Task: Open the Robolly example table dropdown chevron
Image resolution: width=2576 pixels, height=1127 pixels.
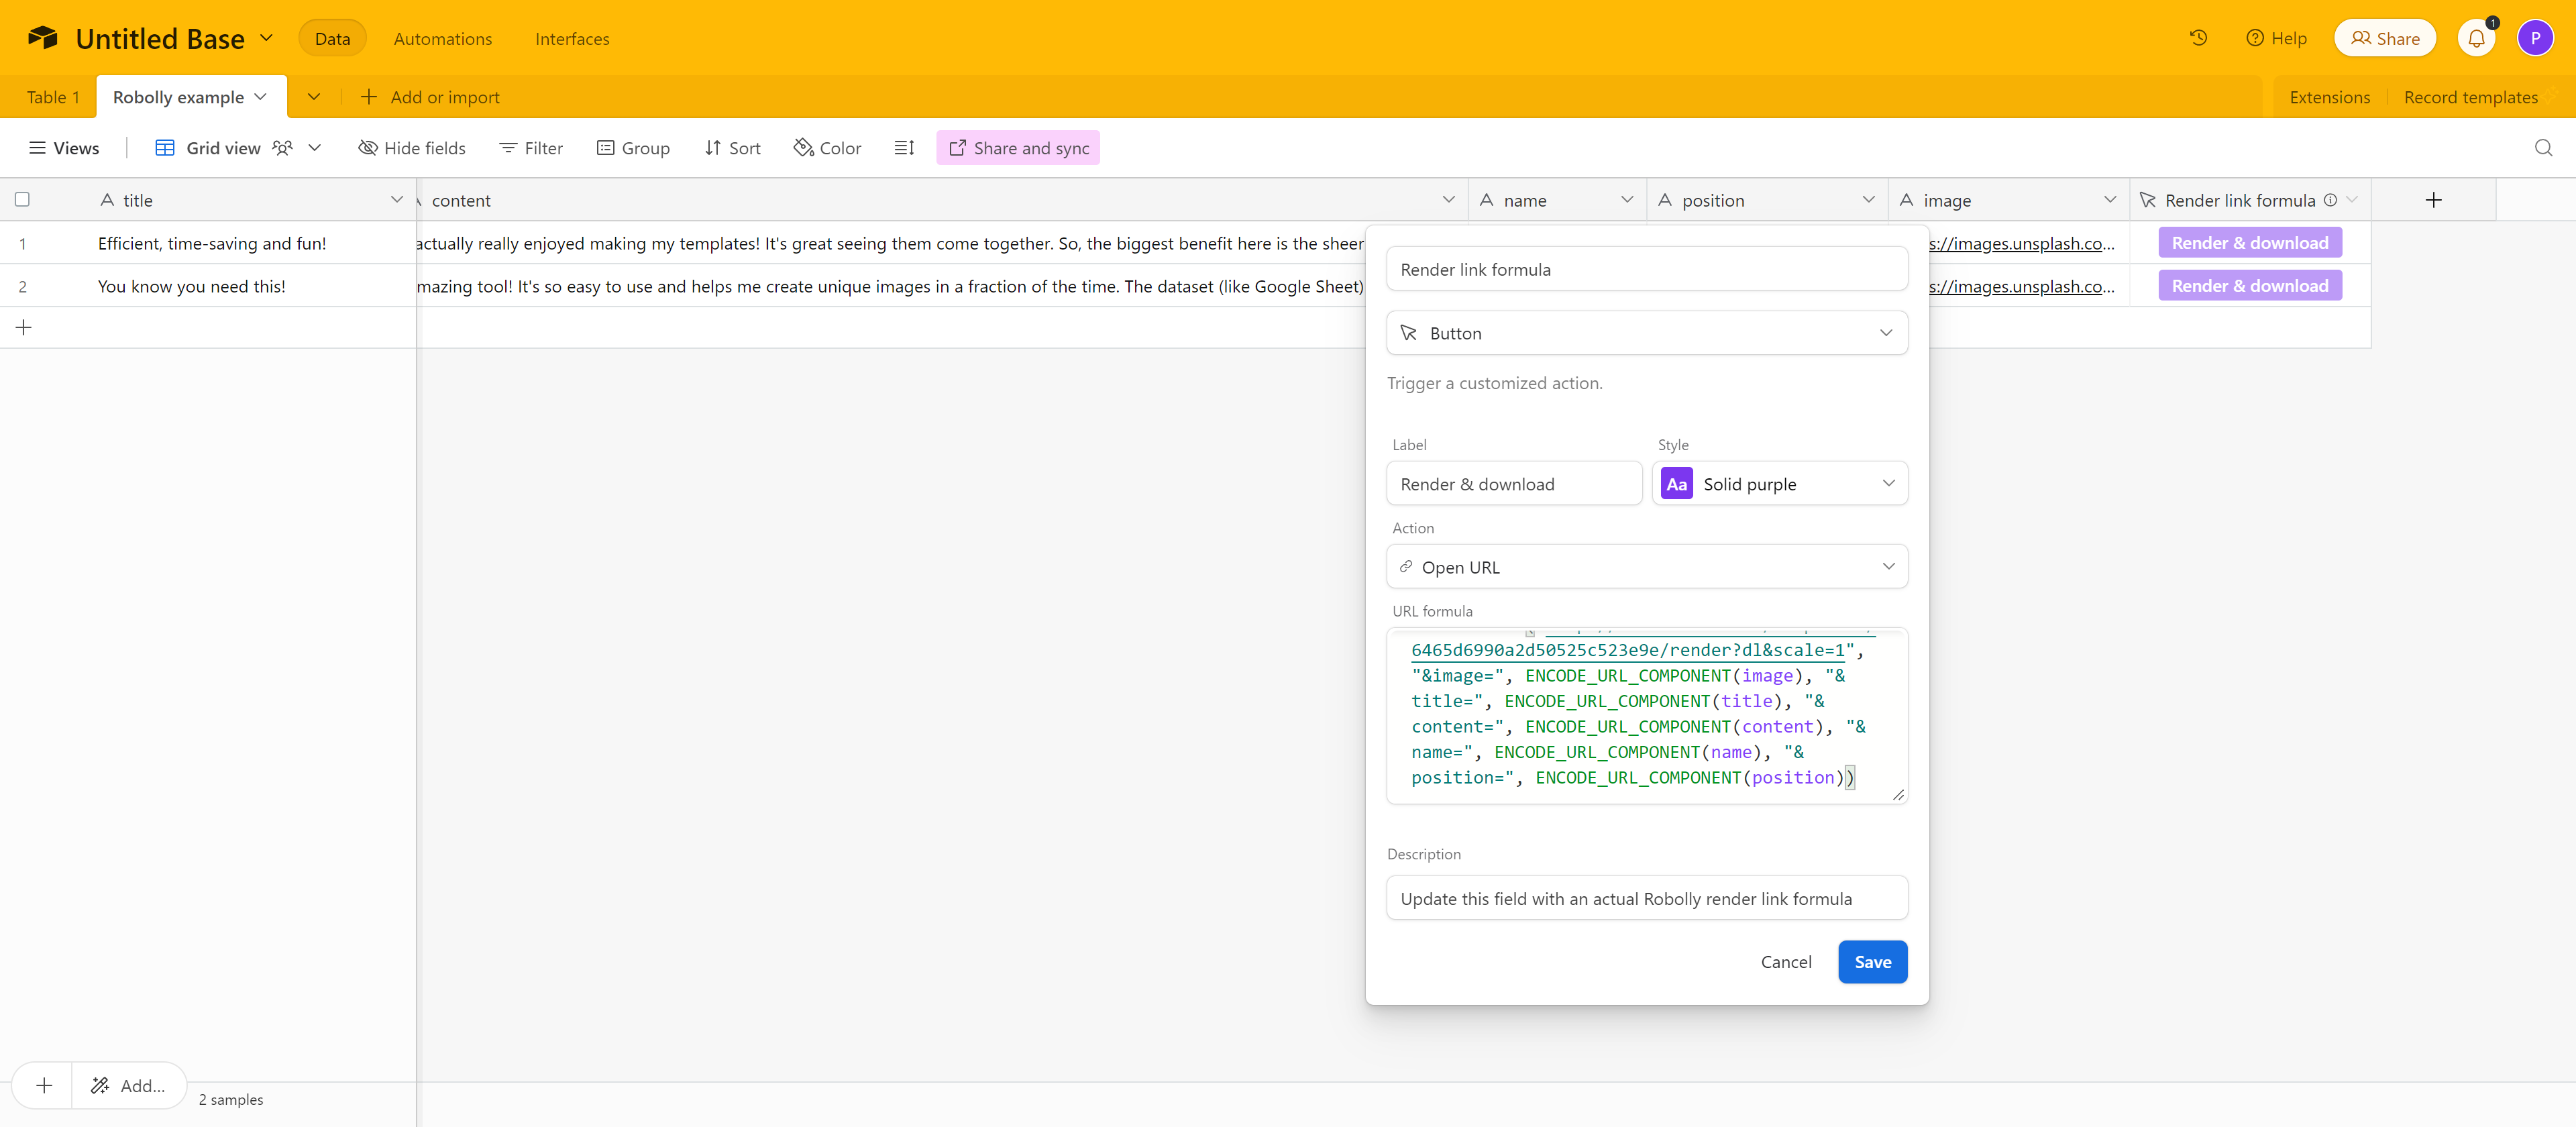Action: tap(261, 97)
